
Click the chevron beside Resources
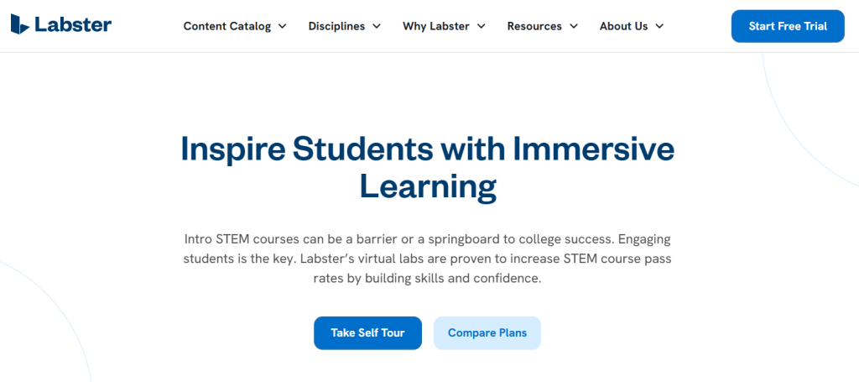[x=574, y=26]
